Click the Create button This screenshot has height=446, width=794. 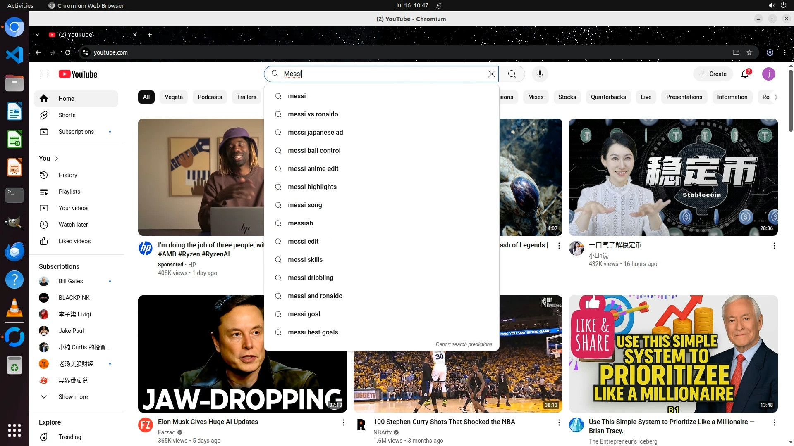pyautogui.click(x=713, y=74)
